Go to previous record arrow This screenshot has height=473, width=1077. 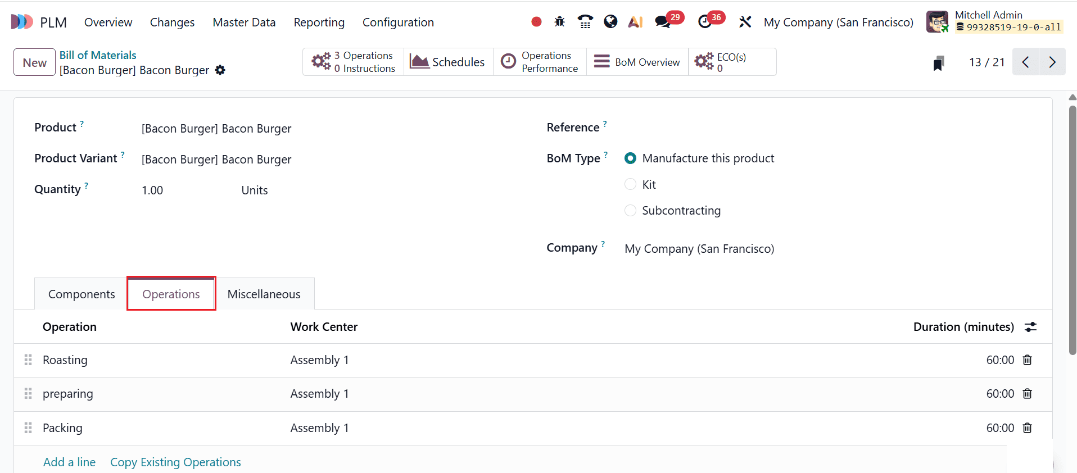pos(1026,62)
